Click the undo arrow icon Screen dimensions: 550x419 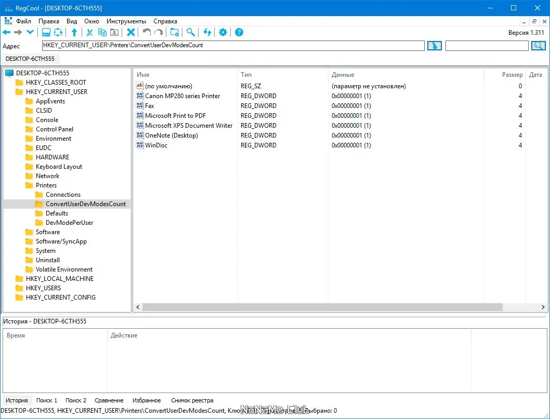(x=147, y=32)
